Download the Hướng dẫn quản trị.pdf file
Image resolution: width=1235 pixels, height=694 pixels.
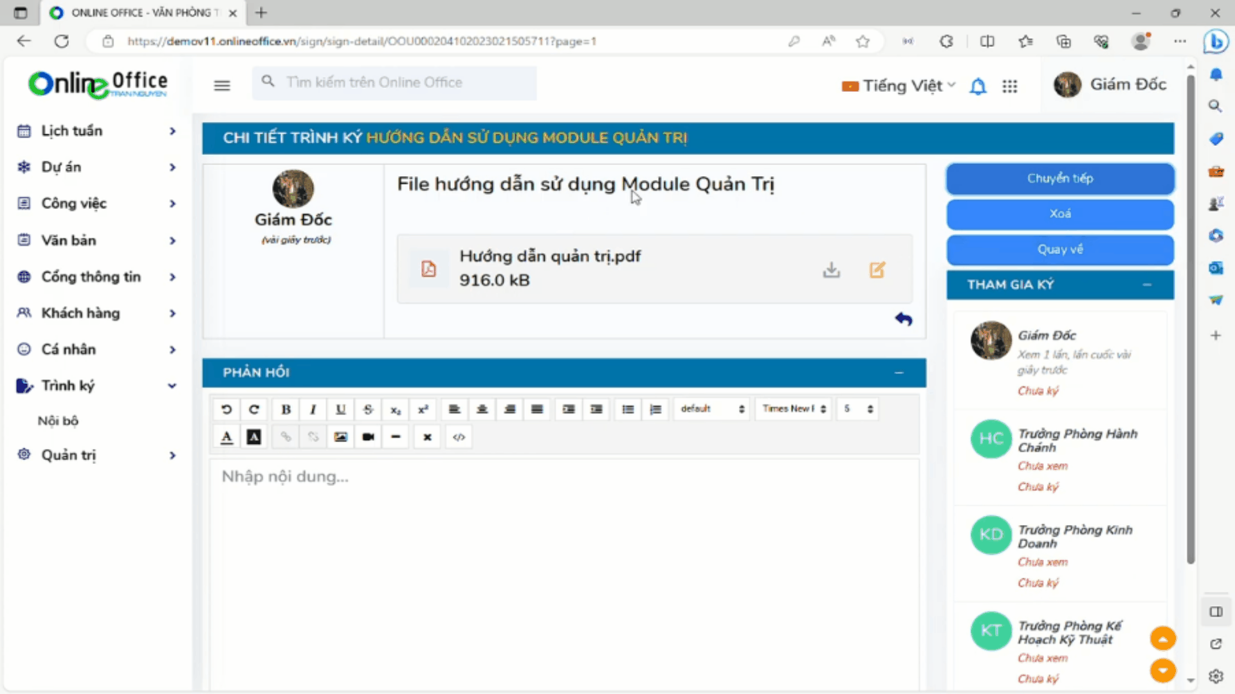click(831, 269)
